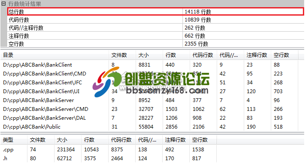Viewport: 305px width, 164px height.
Task: Sort type table by 代码行数 column header
Action: [x=122, y=140]
